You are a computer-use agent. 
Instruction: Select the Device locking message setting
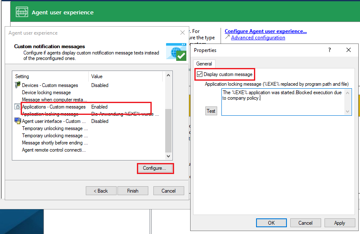pyautogui.click(x=46, y=93)
